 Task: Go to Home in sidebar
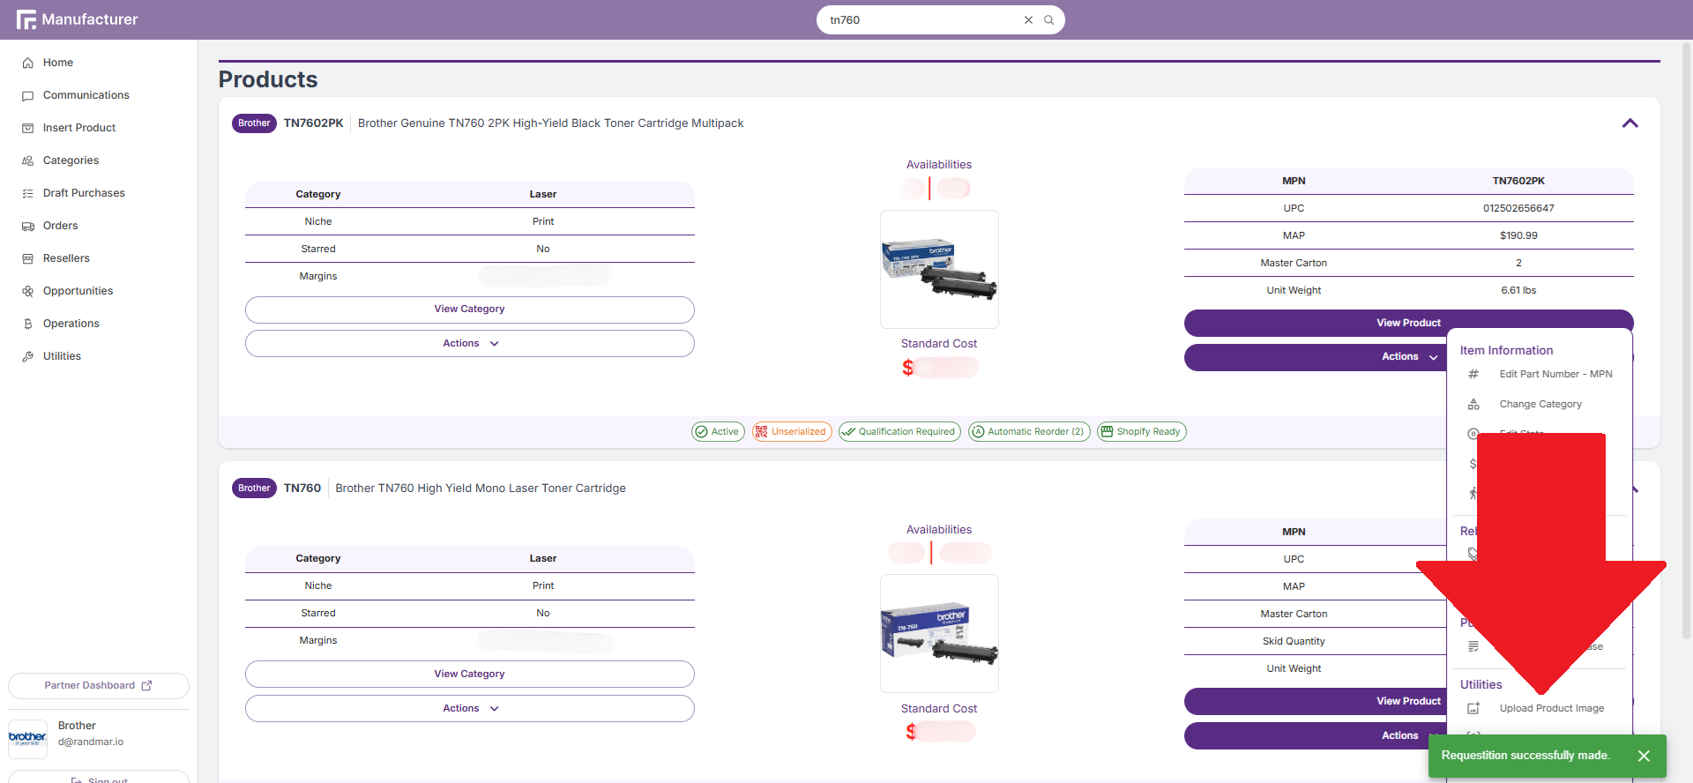(x=58, y=63)
